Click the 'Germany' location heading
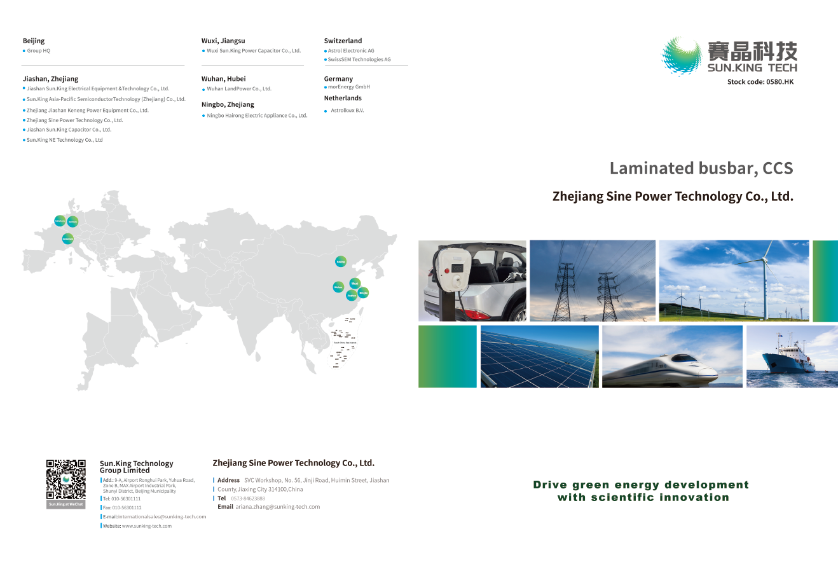This screenshot has width=838, height=571. 338,79
